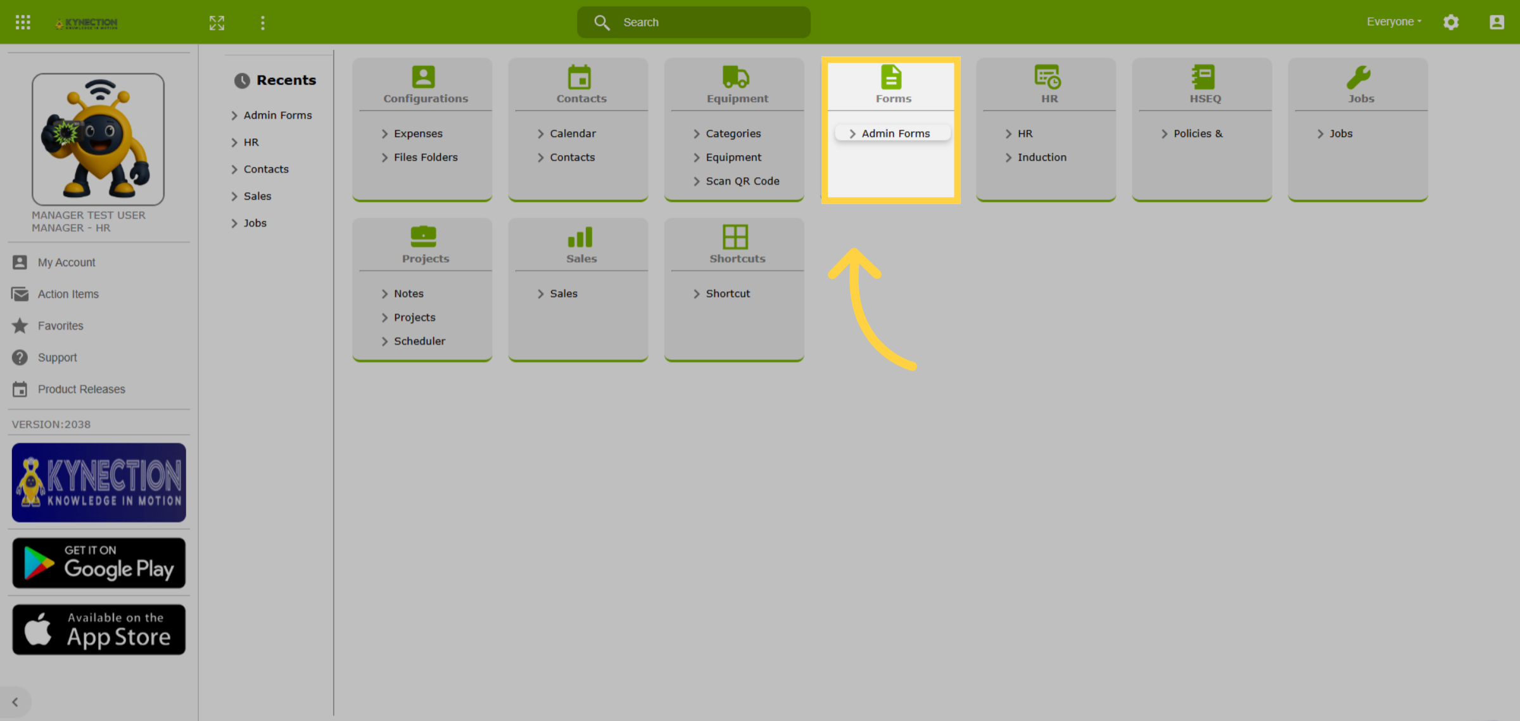This screenshot has height=721, width=1520.
Task: Click the Sales bar chart icon
Action: click(580, 237)
